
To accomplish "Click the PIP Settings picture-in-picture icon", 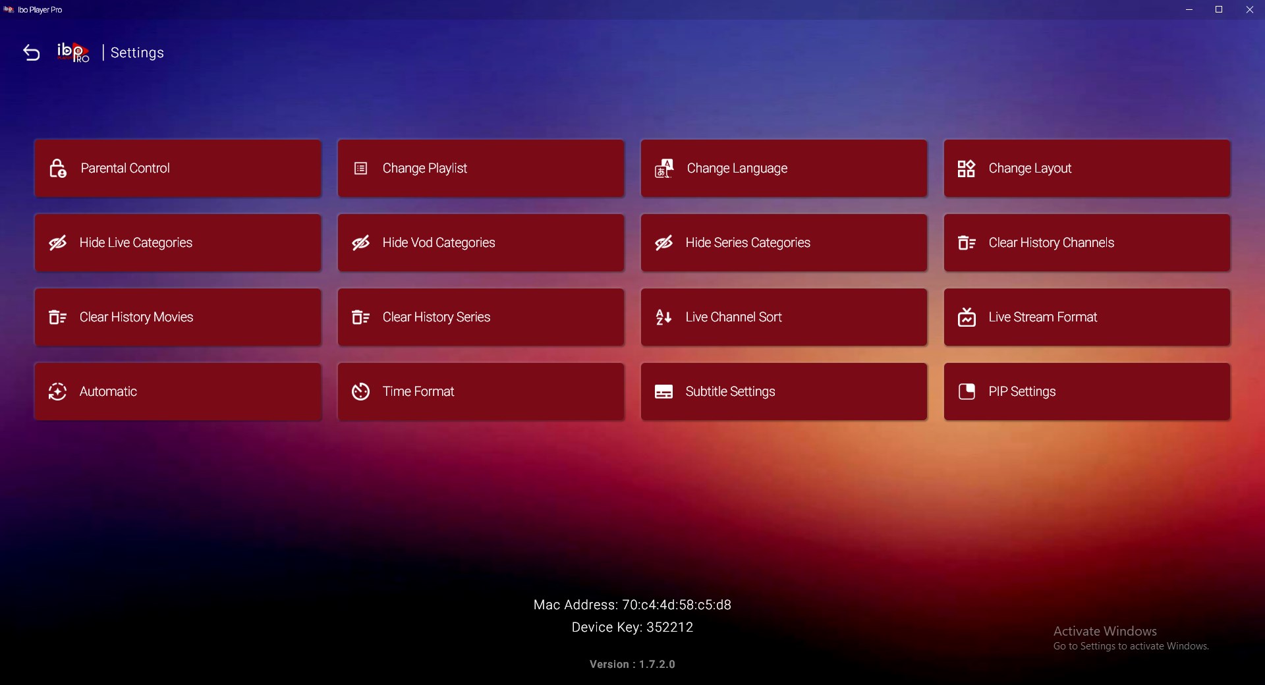I will point(966,391).
